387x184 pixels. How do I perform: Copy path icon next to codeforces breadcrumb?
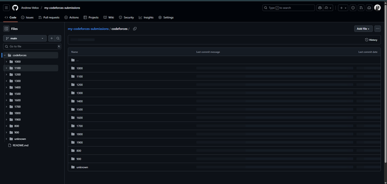[x=135, y=29]
